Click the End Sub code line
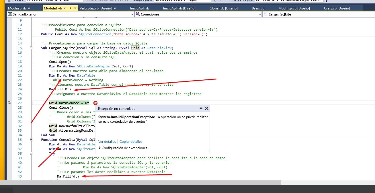The image size is (375, 193). click(48, 135)
